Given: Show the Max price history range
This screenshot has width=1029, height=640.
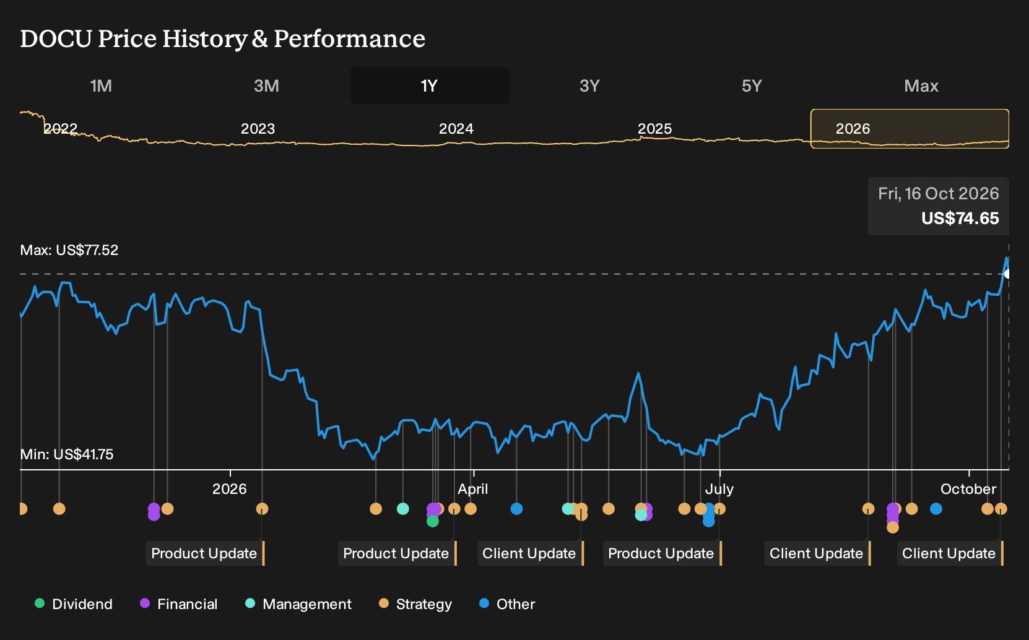Looking at the screenshot, I should pos(921,85).
